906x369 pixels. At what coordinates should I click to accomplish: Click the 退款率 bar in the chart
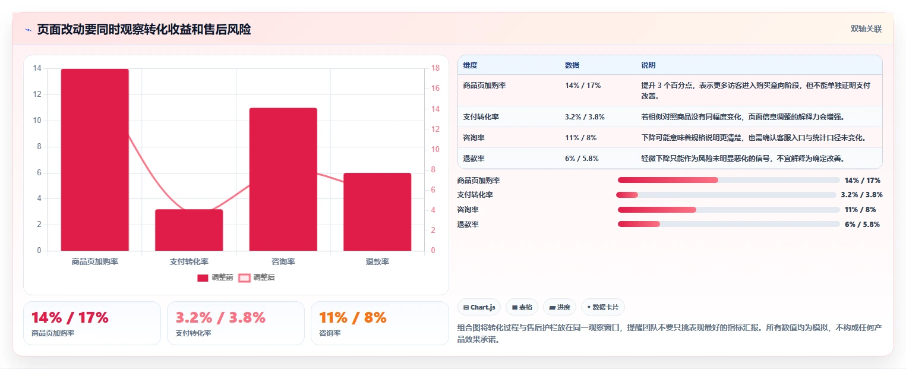click(x=377, y=212)
